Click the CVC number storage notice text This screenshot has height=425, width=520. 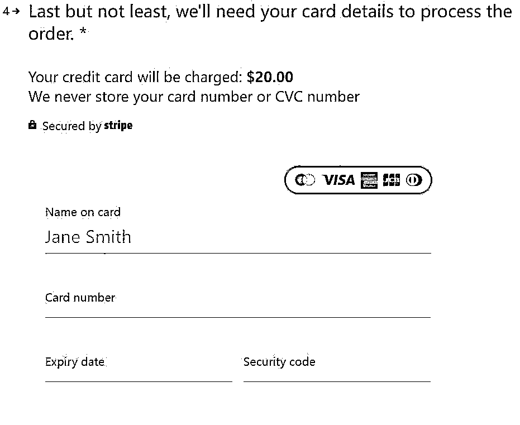194,97
